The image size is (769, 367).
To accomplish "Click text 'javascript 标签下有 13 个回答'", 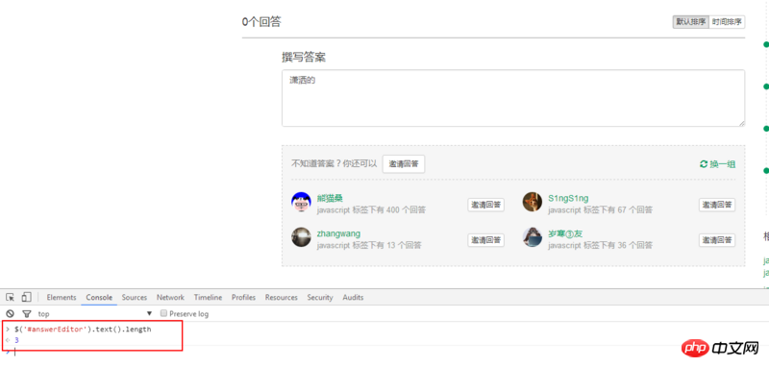I will (x=369, y=245).
